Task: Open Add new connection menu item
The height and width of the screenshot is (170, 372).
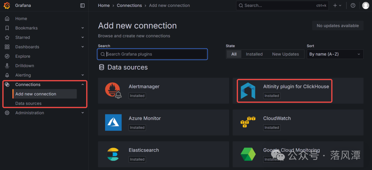Action: [x=44, y=94]
